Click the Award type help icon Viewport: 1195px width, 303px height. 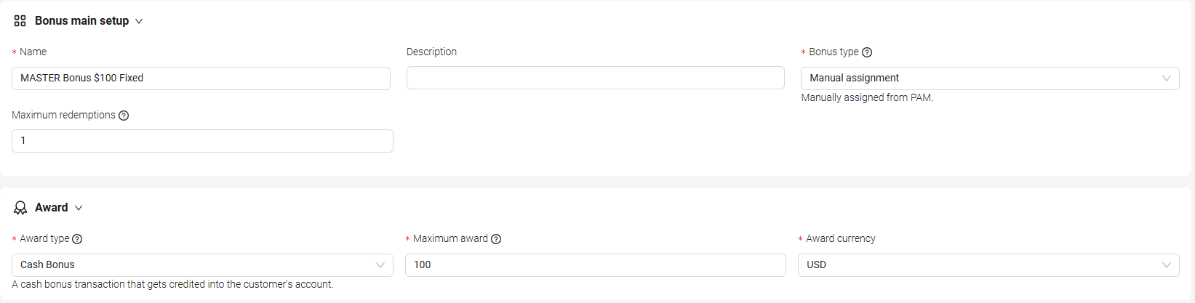tap(77, 239)
